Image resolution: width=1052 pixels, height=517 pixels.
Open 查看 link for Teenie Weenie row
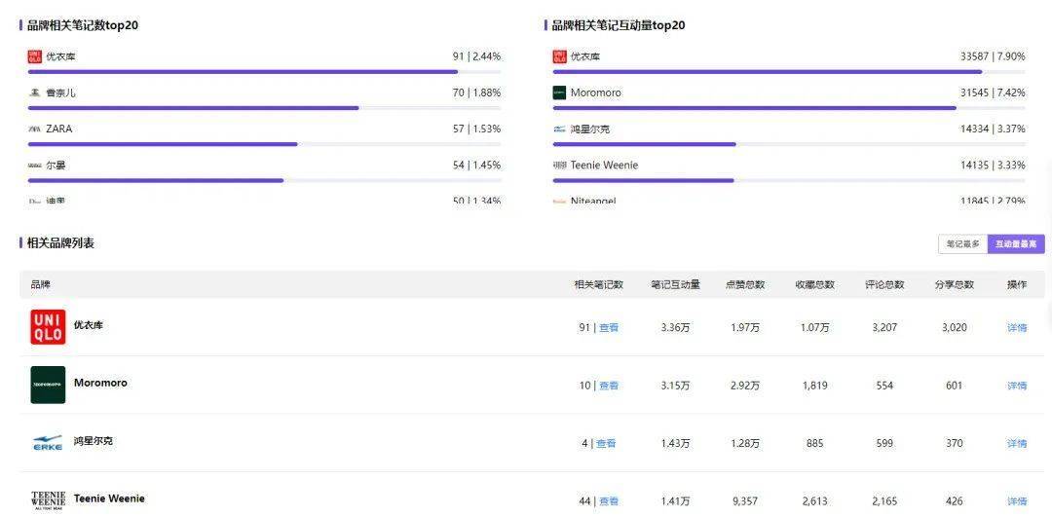coord(609,500)
